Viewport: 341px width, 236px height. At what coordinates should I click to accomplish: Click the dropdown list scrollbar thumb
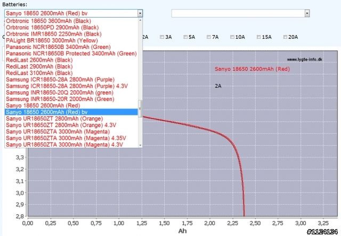pyautogui.click(x=140, y=108)
